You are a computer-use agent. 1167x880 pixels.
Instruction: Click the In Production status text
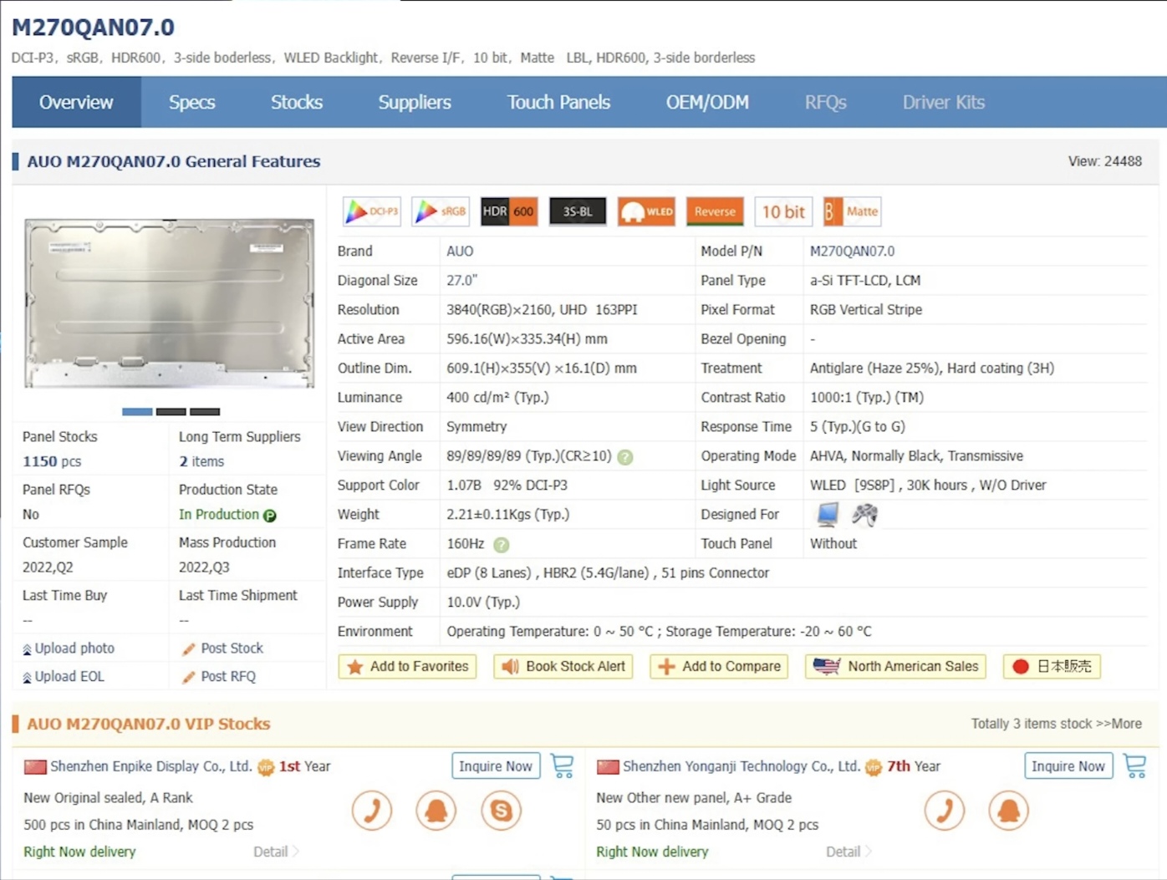click(x=219, y=515)
